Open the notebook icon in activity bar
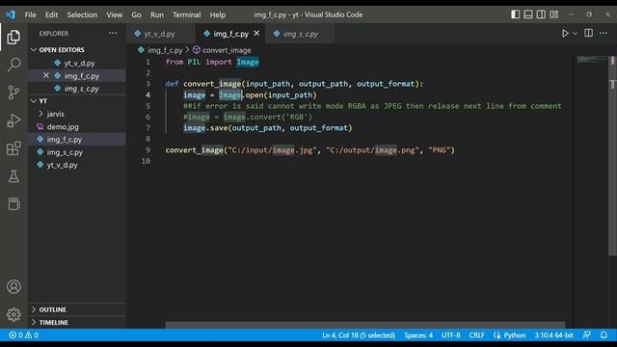This screenshot has width=617, height=347. pos(13,203)
